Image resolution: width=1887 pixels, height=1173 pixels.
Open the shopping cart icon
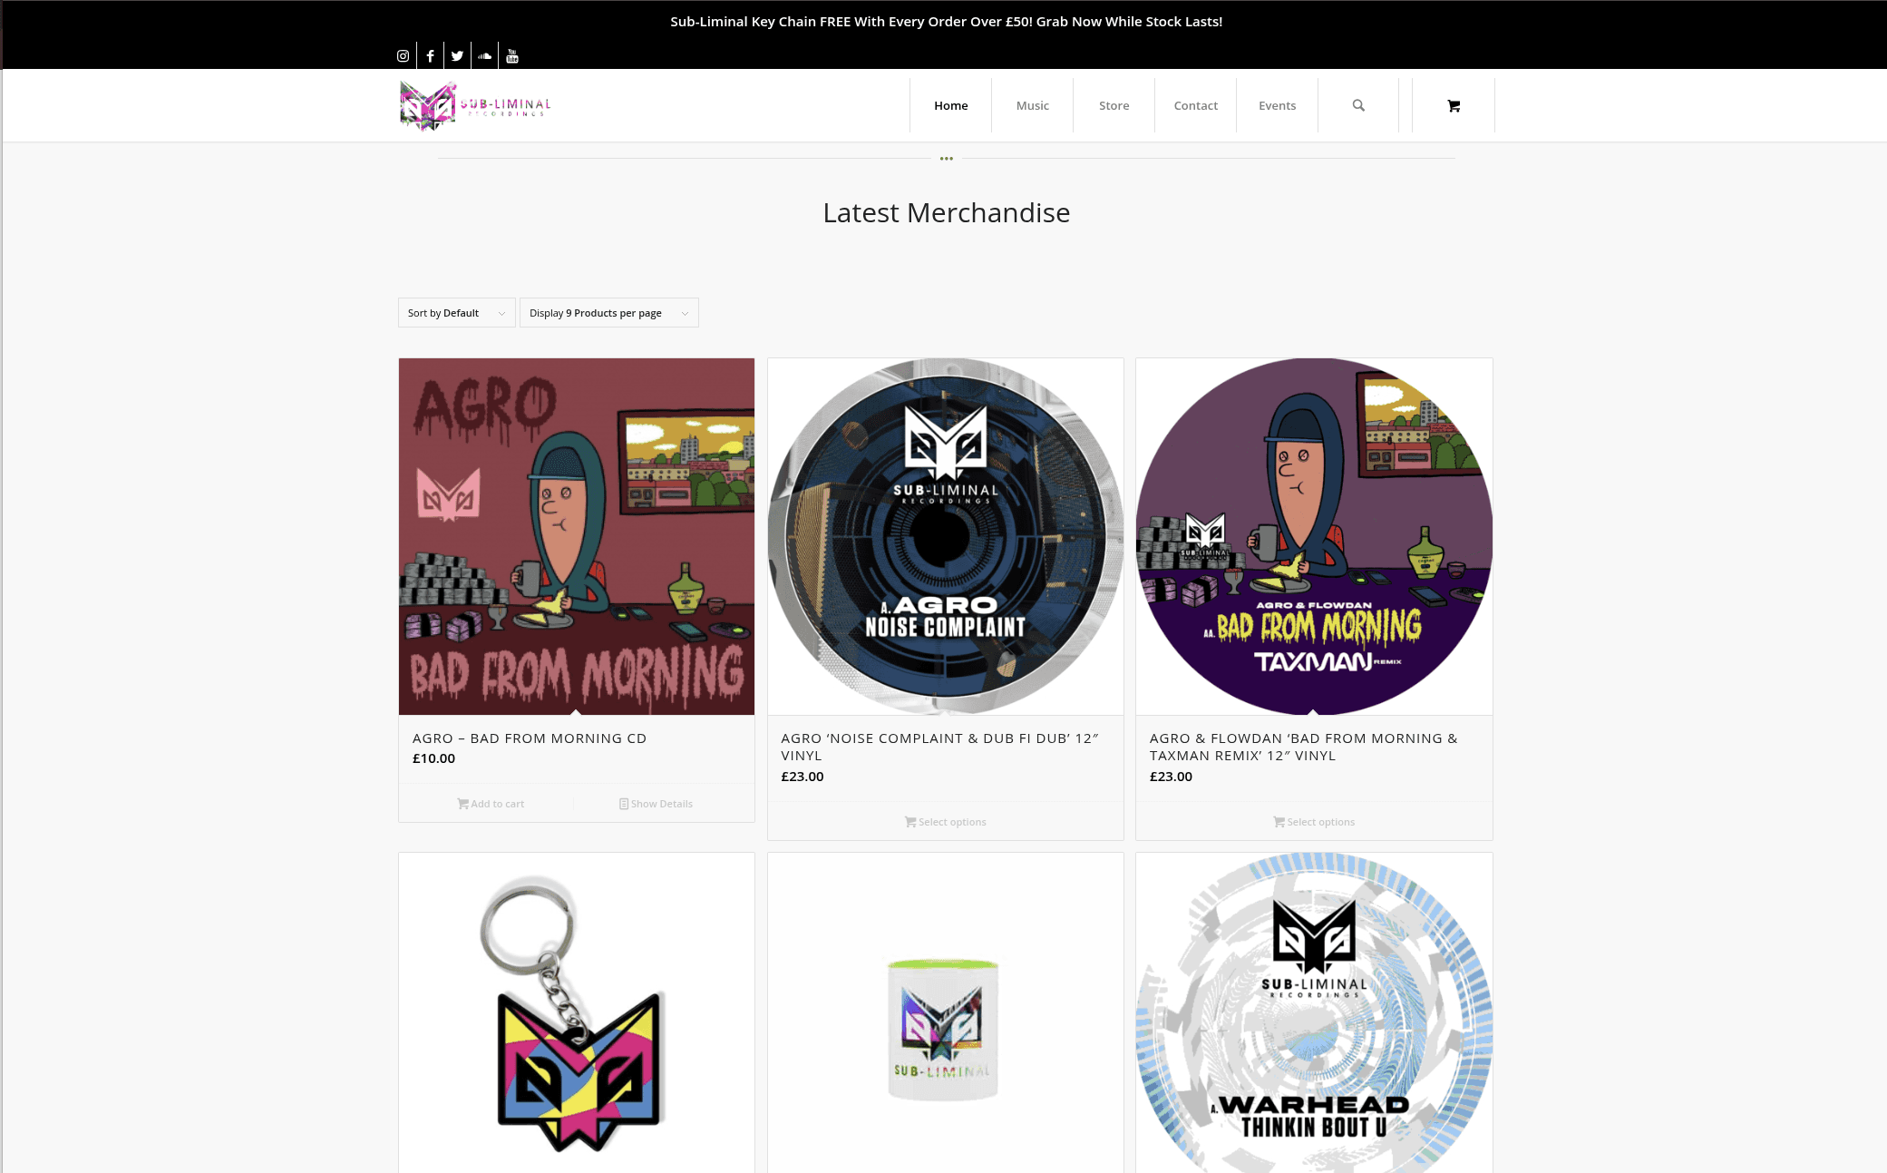(1454, 106)
